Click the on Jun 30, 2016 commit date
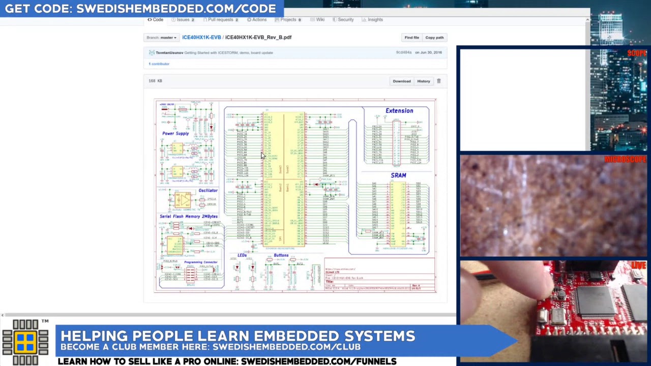 428,52
